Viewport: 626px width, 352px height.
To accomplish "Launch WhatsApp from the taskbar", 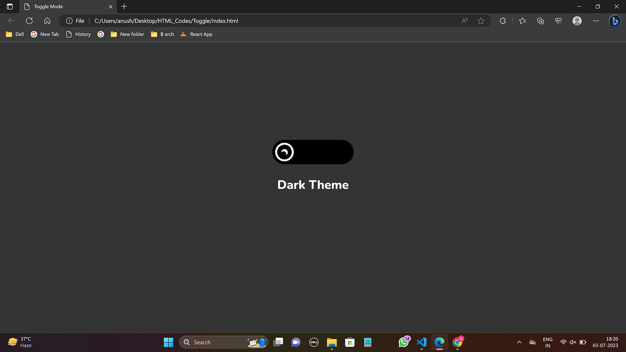I will pyautogui.click(x=404, y=342).
